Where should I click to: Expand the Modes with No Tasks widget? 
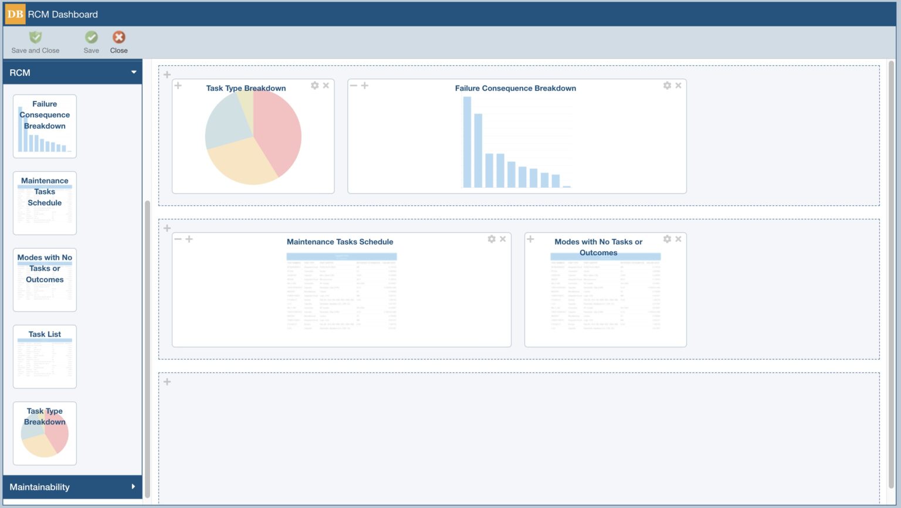530,239
